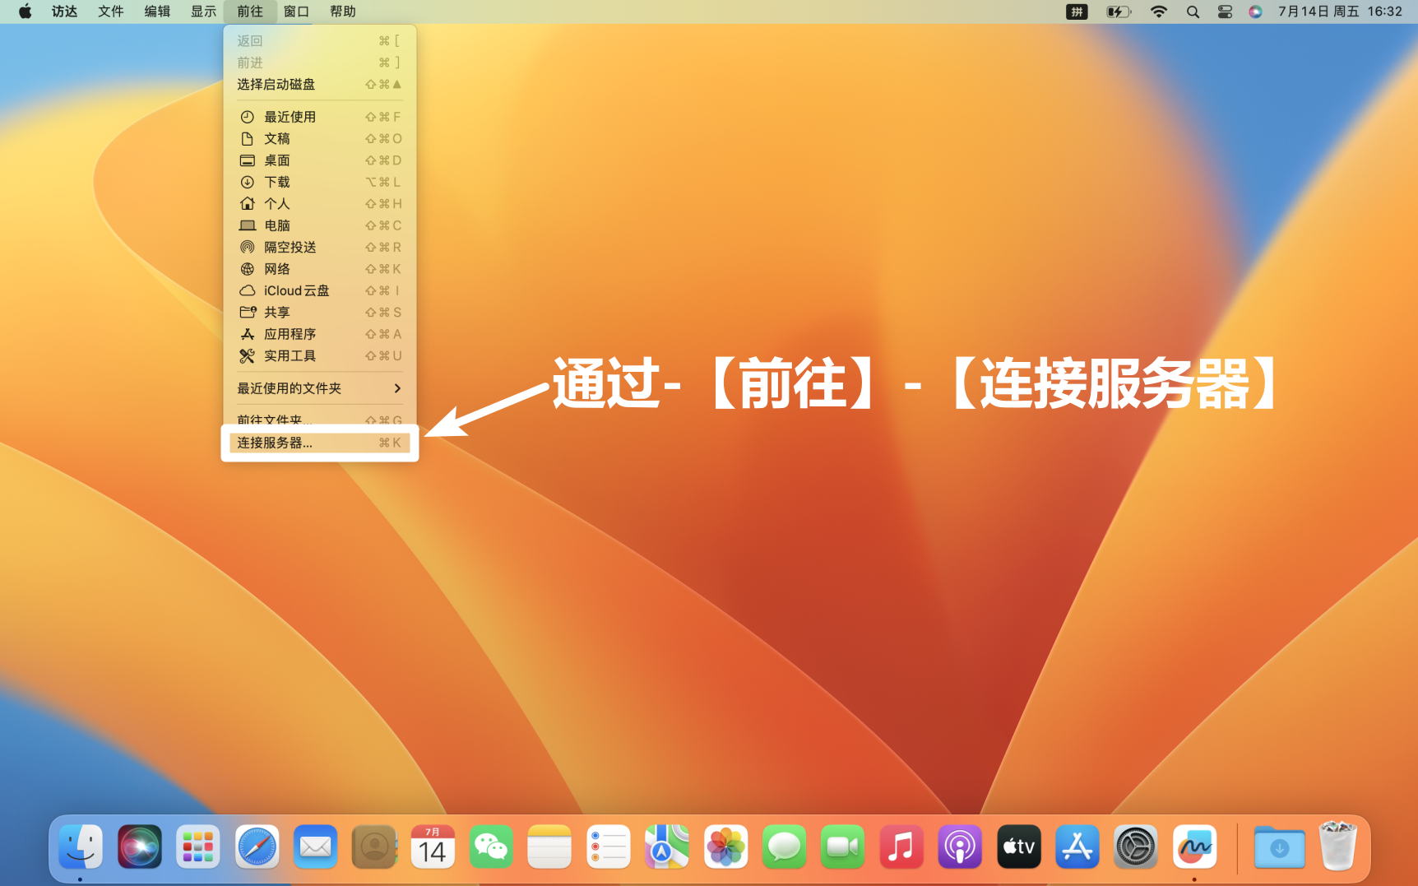The width and height of the screenshot is (1418, 886).
Task: Open WeChat from the Dock
Action: tap(491, 847)
